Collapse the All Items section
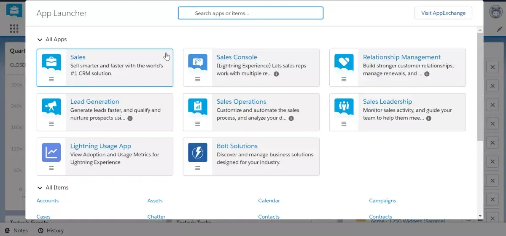506x236 pixels. click(40, 188)
